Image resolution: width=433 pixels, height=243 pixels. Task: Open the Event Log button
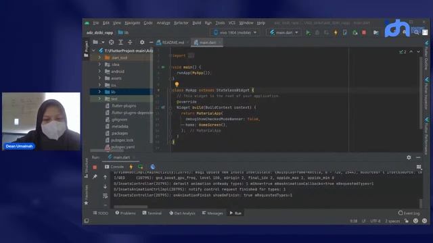pos(409,213)
